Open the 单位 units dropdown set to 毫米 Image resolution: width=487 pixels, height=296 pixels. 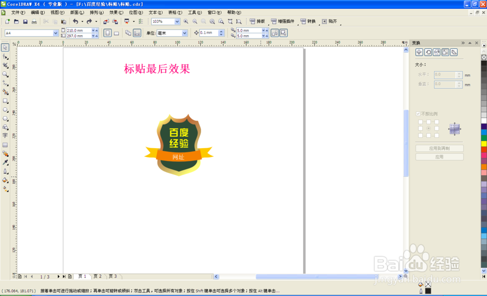[184, 33]
